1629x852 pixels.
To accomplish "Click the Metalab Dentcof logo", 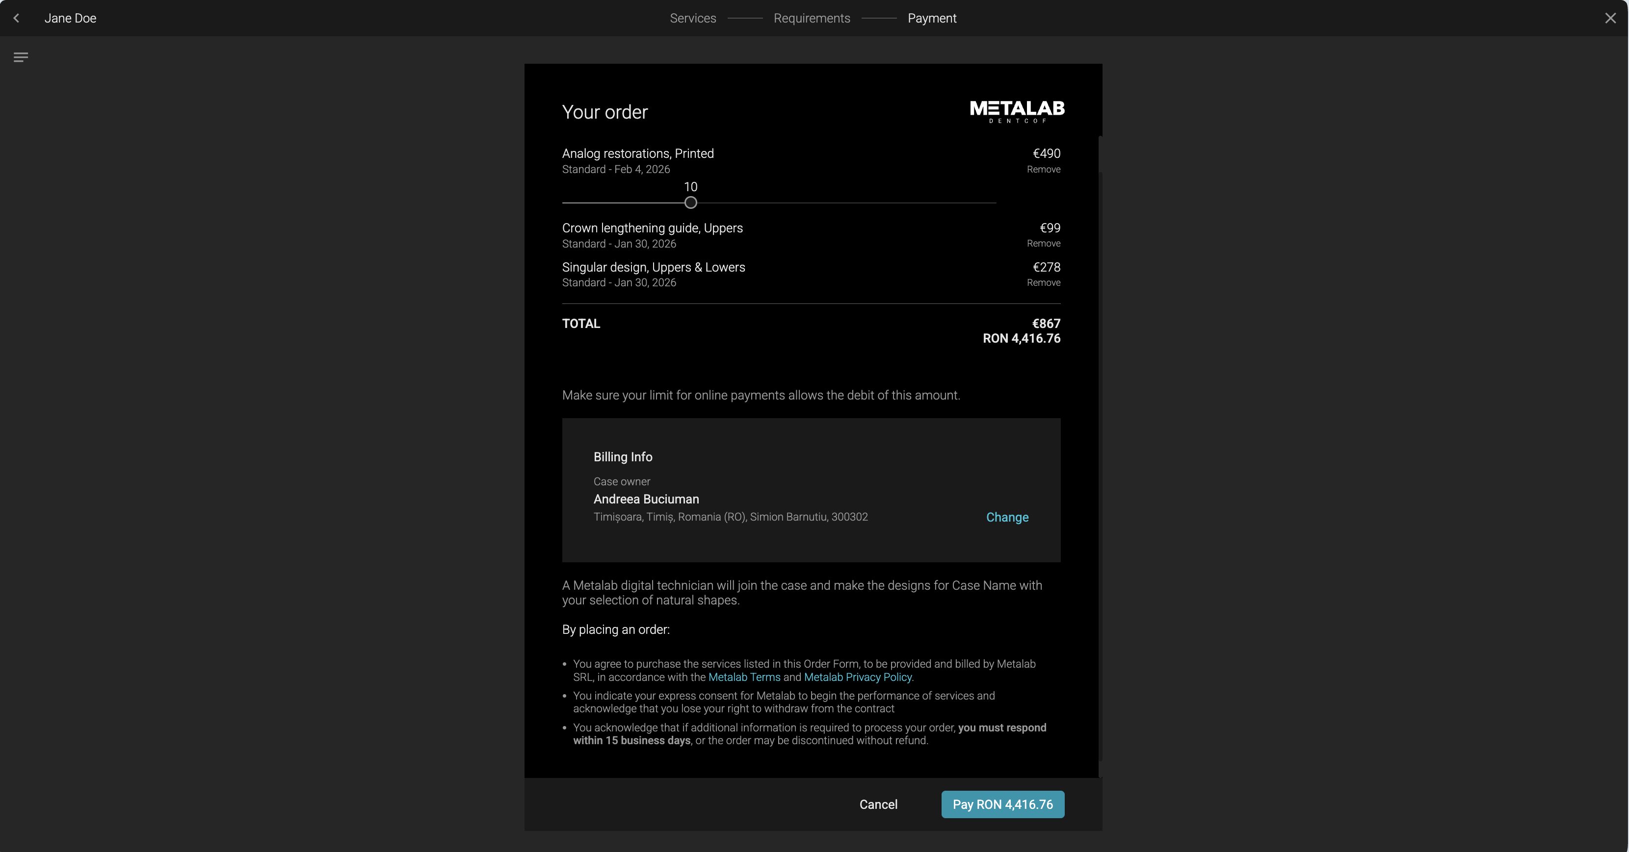I will click(1017, 111).
